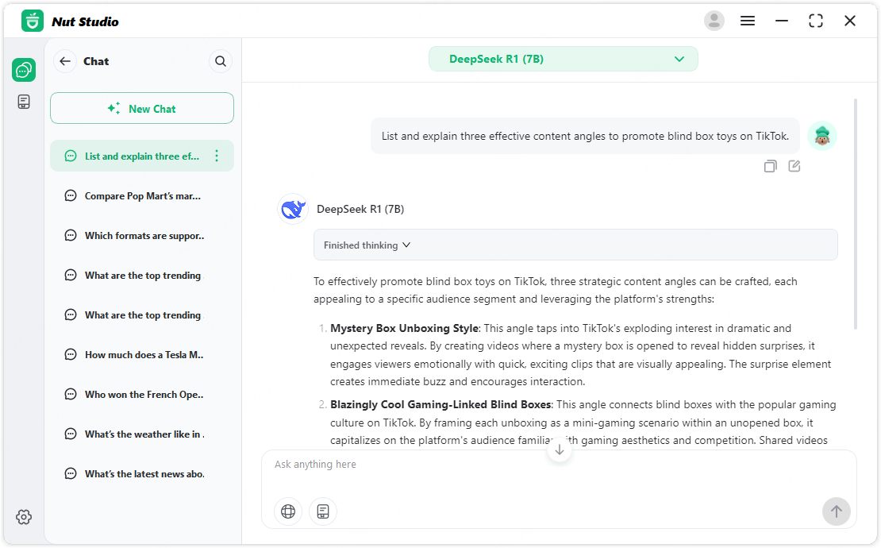Click chat bubble icon beside 'Which formats are suppor..'
Viewport: 881px width, 548px height.
70,236
